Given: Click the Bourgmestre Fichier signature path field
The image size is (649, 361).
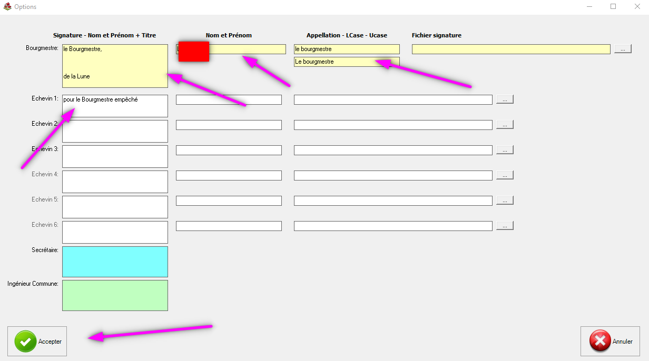Looking at the screenshot, I should (510, 49).
